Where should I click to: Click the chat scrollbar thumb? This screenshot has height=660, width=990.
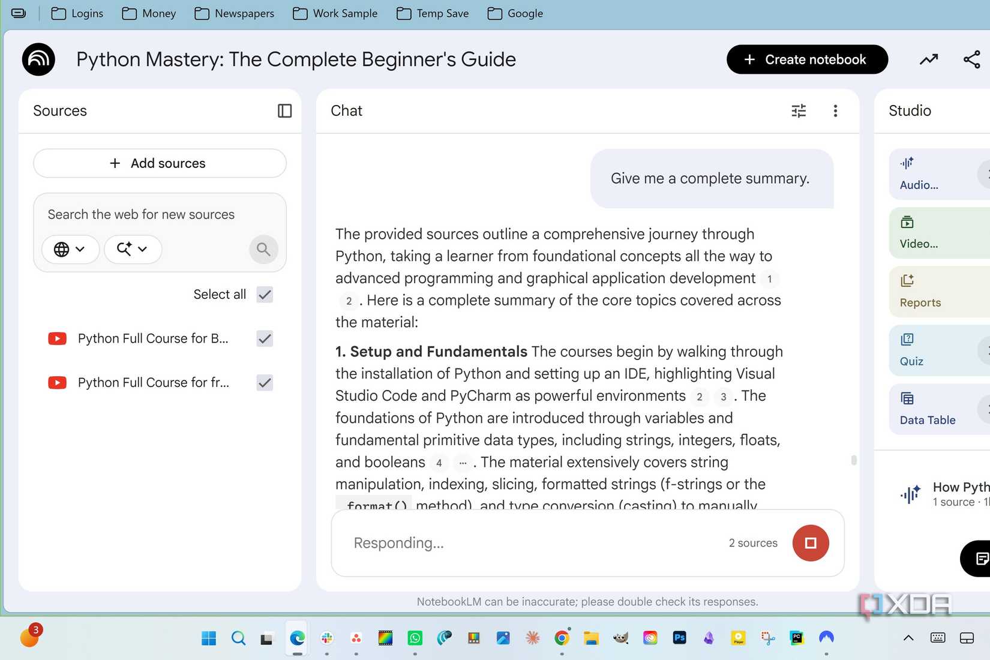coord(854,460)
